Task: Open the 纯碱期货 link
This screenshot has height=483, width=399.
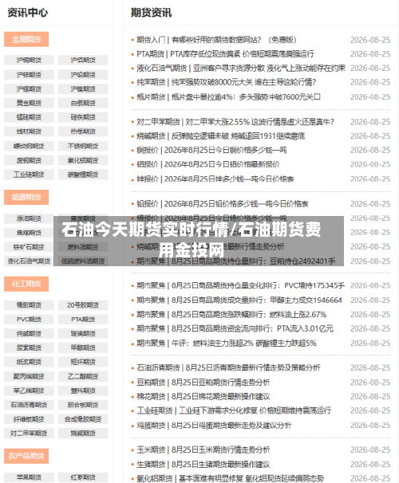Action: coord(29,334)
